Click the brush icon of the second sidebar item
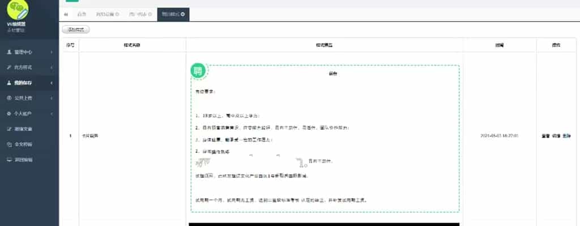 click(x=9, y=67)
